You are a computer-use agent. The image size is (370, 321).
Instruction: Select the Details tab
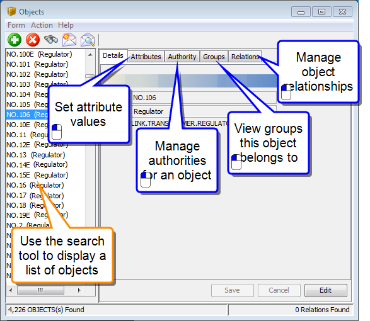click(x=113, y=55)
